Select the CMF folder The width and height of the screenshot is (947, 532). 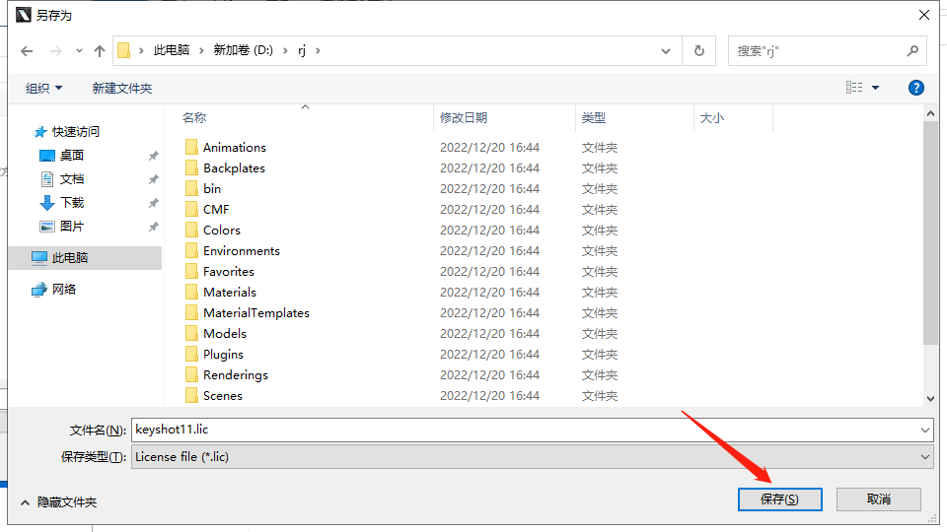point(216,209)
